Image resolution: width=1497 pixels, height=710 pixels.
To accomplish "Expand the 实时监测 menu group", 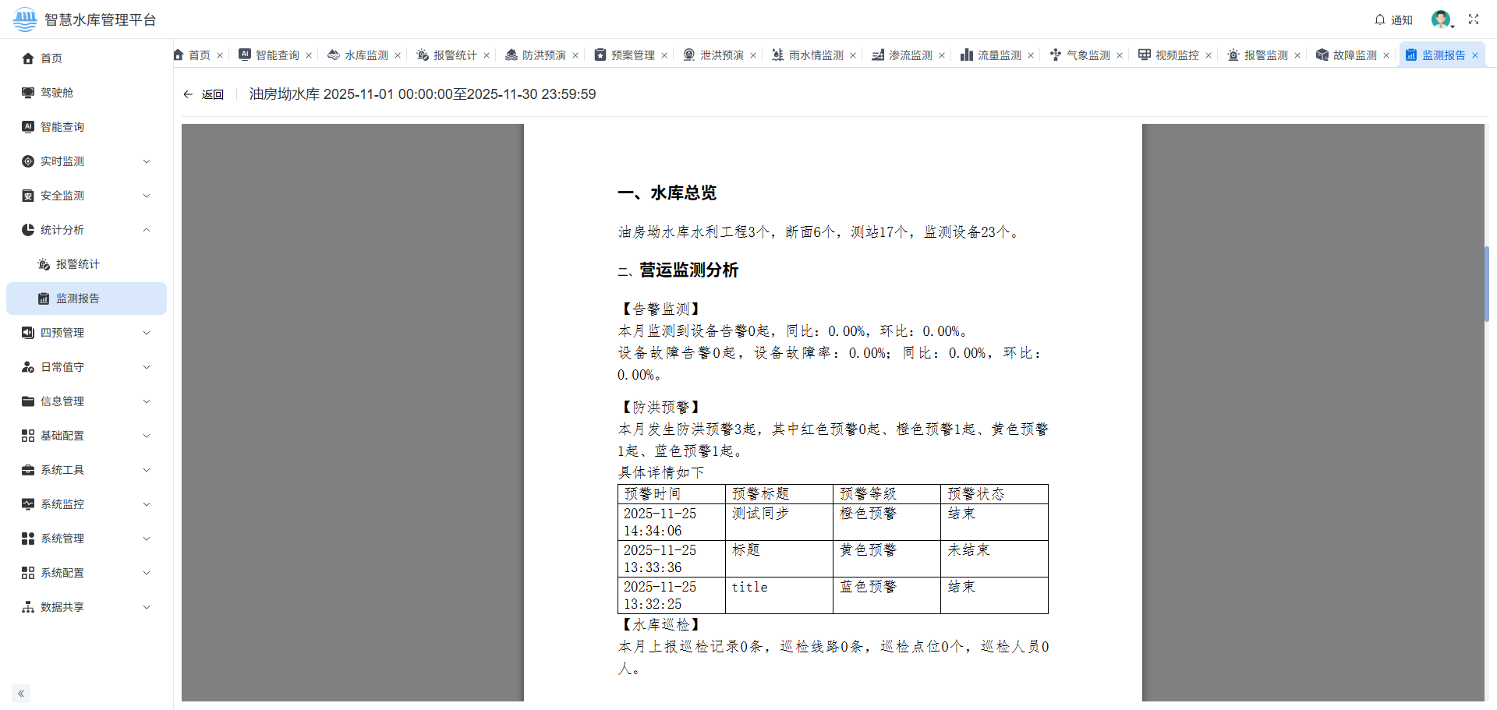I will [x=147, y=161].
